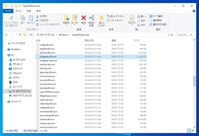The height and width of the screenshot is (136, 199).
Task: Open ピクチャ folder in sidebar
Action: [x=14, y=78]
